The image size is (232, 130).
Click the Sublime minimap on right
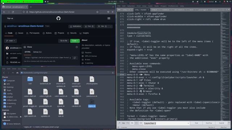pos(225,66)
